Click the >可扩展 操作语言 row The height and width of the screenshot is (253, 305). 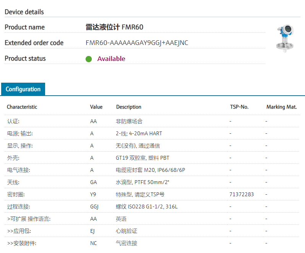(x=29, y=219)
